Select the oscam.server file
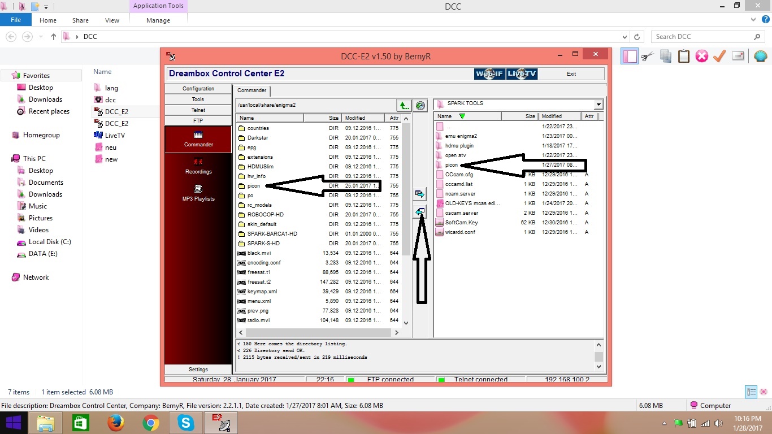The image size is (772, 434). click(x=462, y=213)
